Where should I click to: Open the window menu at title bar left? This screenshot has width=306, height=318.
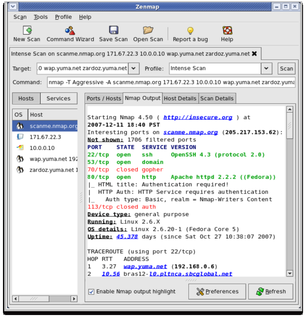coord(13,6)
